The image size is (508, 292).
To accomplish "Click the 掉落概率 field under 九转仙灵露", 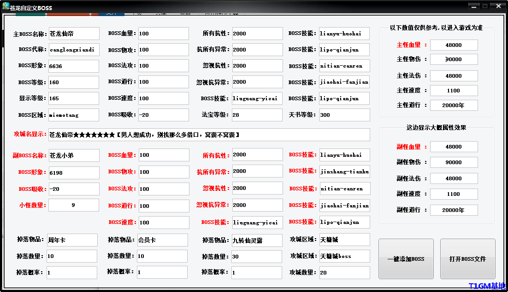I will point(257,273).
